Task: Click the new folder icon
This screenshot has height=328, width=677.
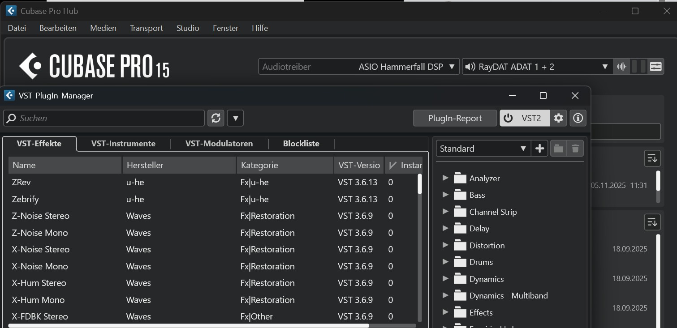Action: tap(558, 149)
